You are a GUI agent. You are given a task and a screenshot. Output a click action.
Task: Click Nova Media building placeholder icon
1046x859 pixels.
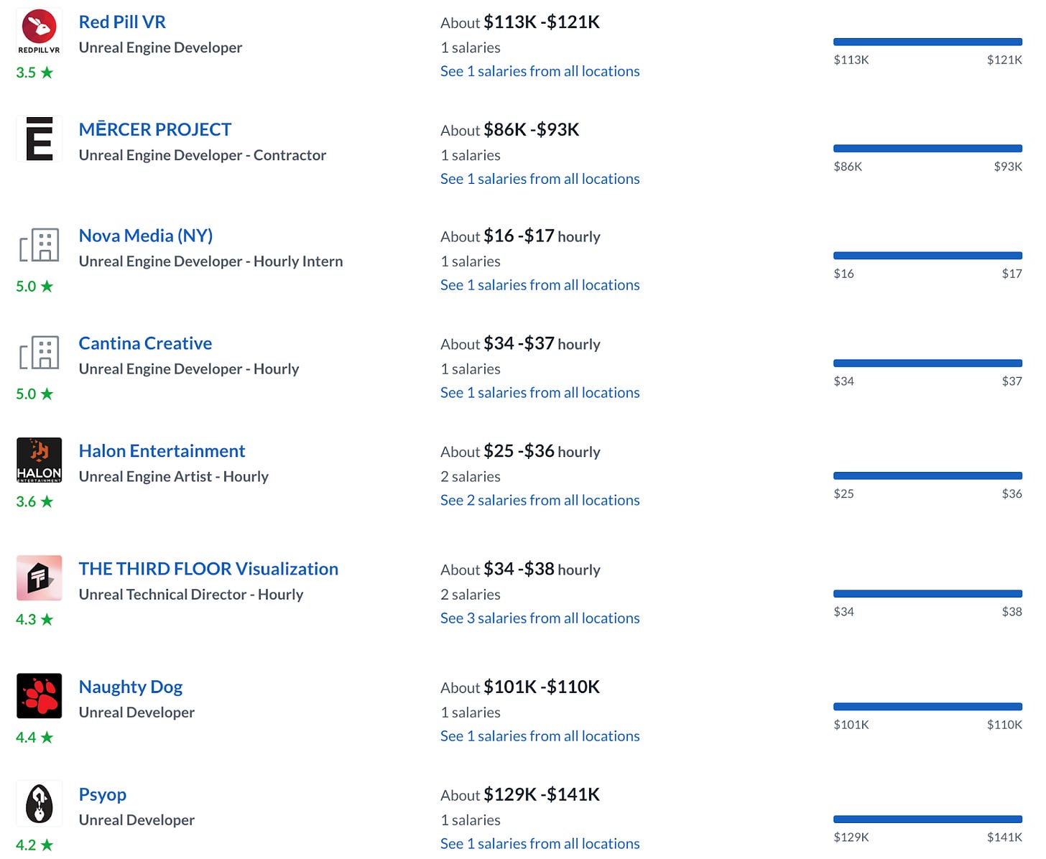coord(39,246)
